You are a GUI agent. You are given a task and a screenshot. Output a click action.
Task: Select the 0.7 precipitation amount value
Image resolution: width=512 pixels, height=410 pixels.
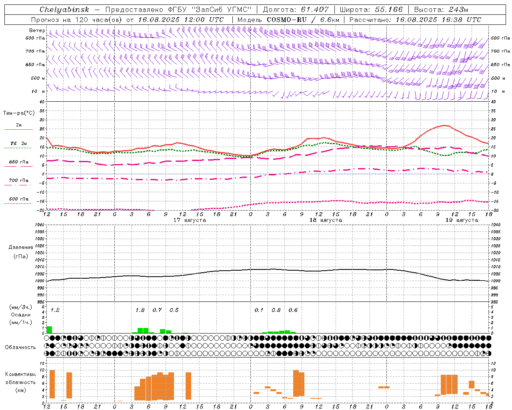[157, 310]
